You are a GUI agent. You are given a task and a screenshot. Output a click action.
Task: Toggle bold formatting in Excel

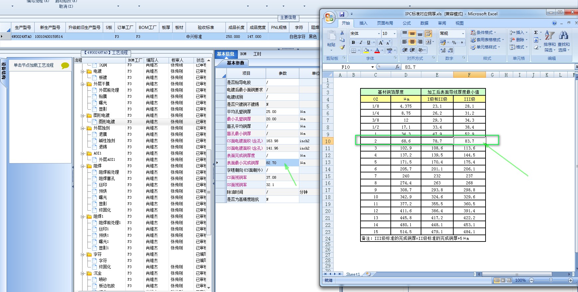click(353, 43)
